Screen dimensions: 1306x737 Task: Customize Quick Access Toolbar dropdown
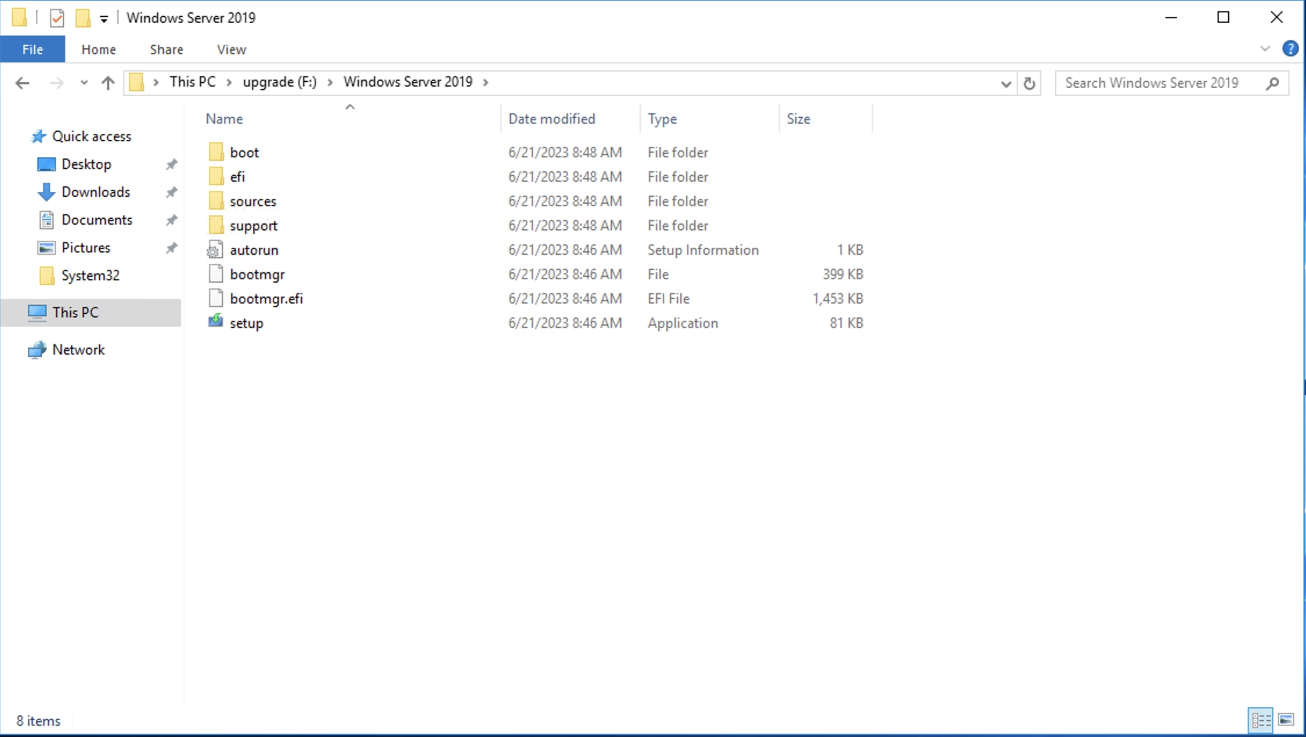tap(104, 19)
